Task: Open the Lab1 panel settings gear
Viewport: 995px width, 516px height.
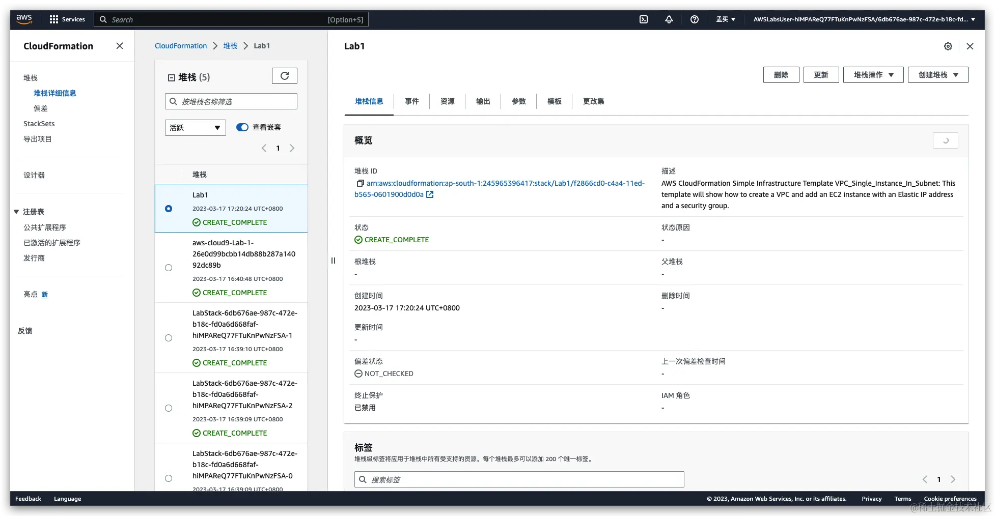Action: [x=948, y=46]
